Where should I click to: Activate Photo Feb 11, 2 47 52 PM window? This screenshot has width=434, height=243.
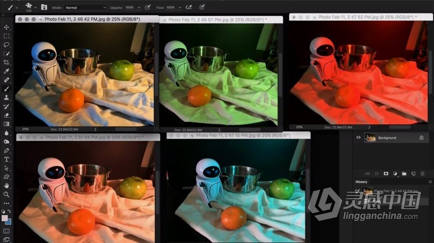click(361, 17)
